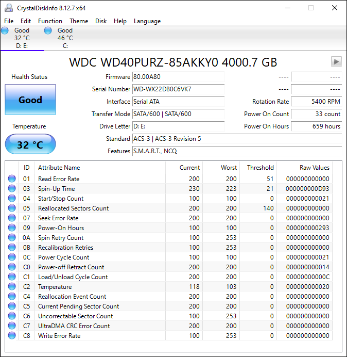
Task: Select the D: E: disk status orb
Action: click(x=5, y=30)
